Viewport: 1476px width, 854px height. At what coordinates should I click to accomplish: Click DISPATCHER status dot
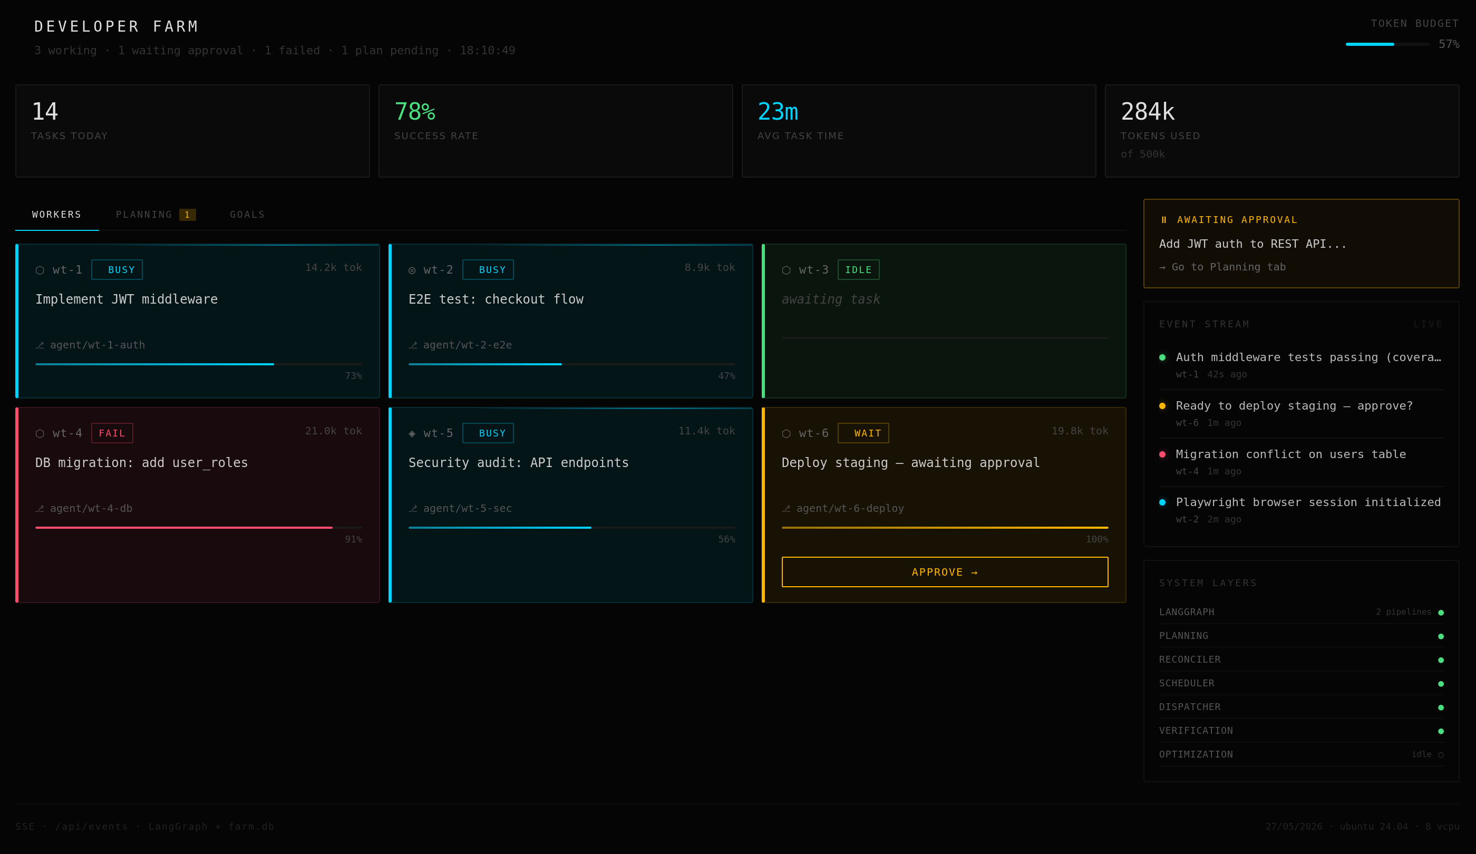coord(1441,707)
